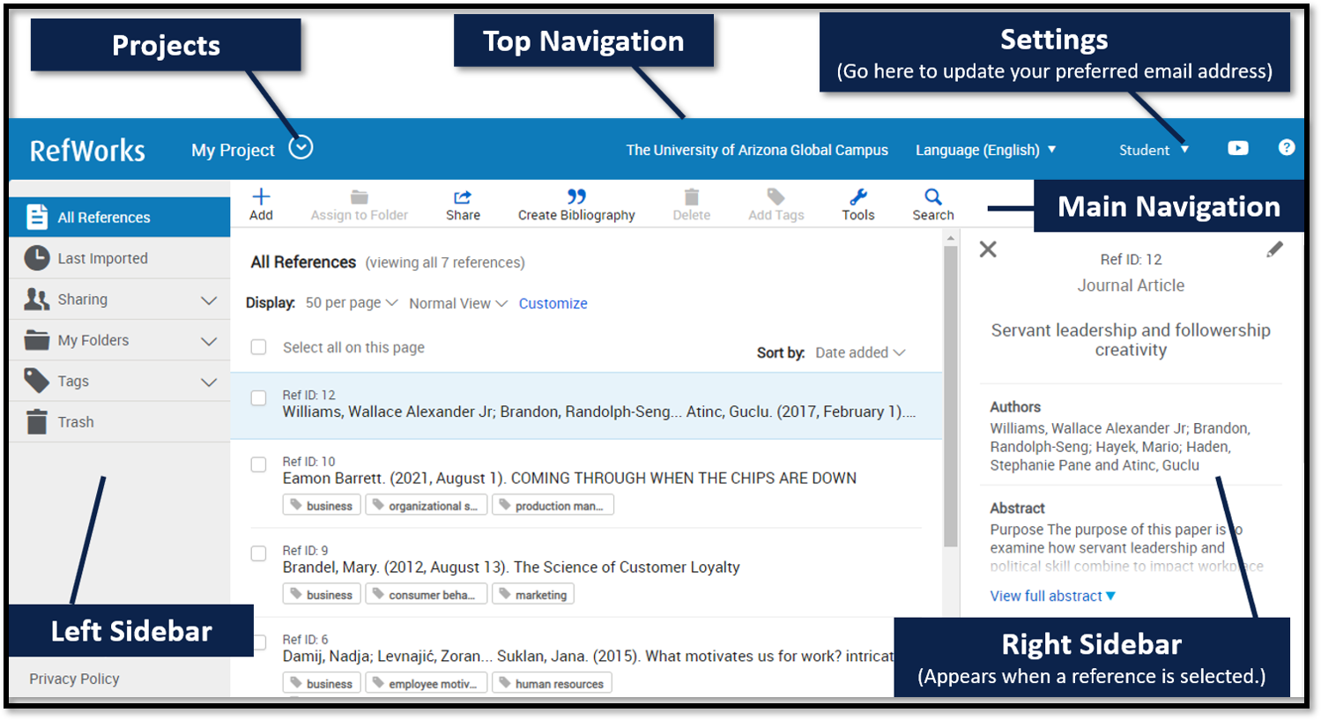Click the RefWorks logo

point(87,151)
